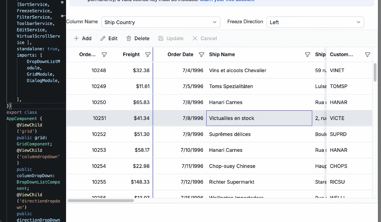The height and width of the screenshot is (222, 381).
Task: Open filter for the Order ID column
Action: [x=104, y=55]
